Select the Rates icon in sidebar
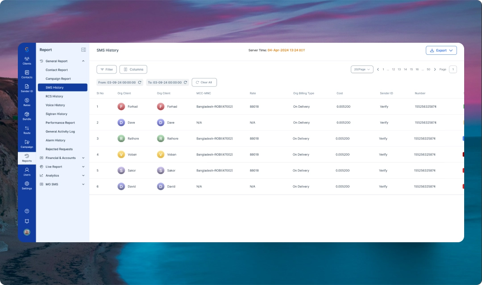This screenshot has width=482, height=285. (x=27, y=102)
